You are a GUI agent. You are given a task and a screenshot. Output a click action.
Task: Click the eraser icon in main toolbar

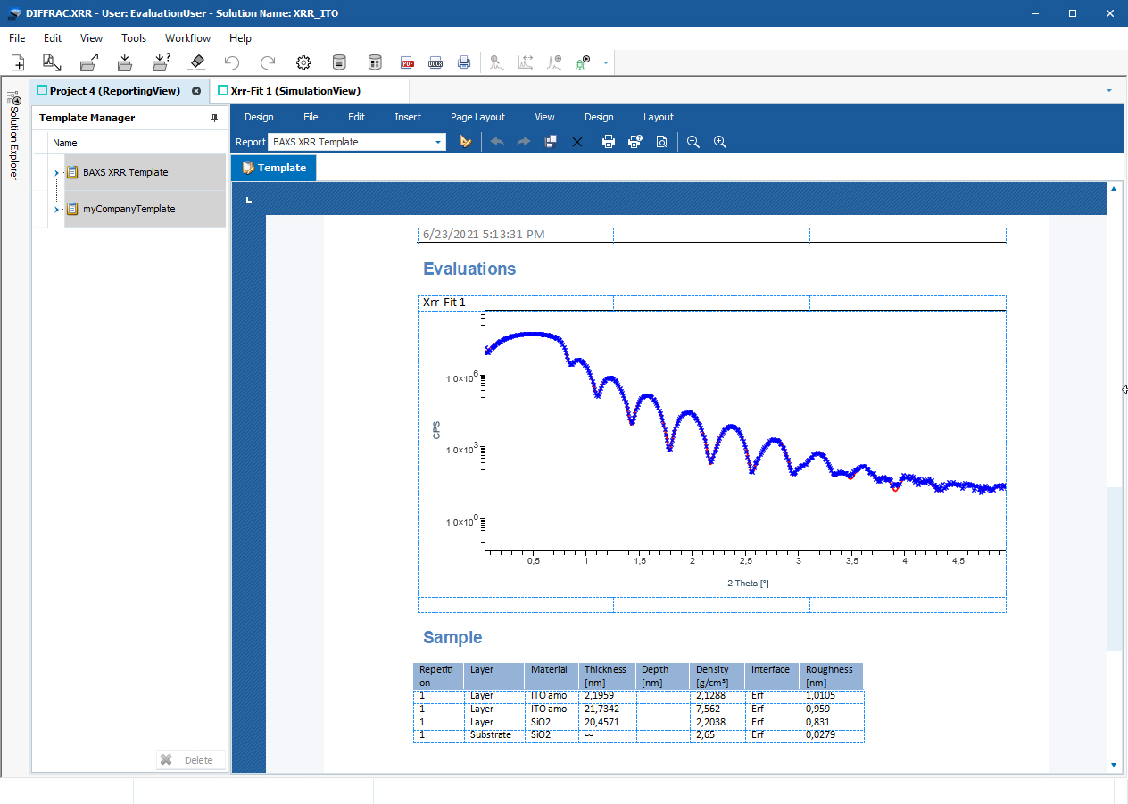(x=197, y=62)
